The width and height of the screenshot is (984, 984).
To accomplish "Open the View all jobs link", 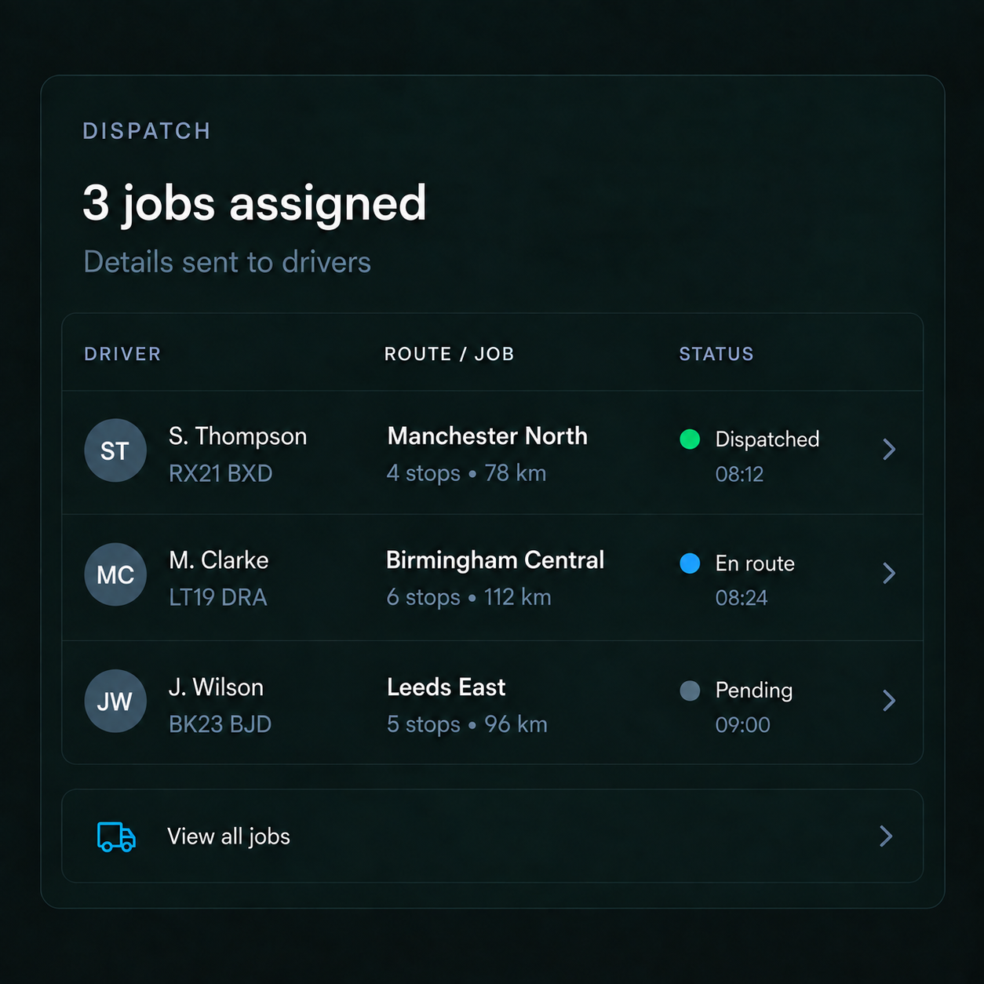I will click(x=492, y=836).
